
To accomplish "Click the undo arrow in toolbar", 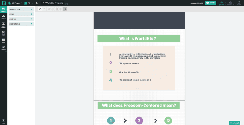I will 40,9.
